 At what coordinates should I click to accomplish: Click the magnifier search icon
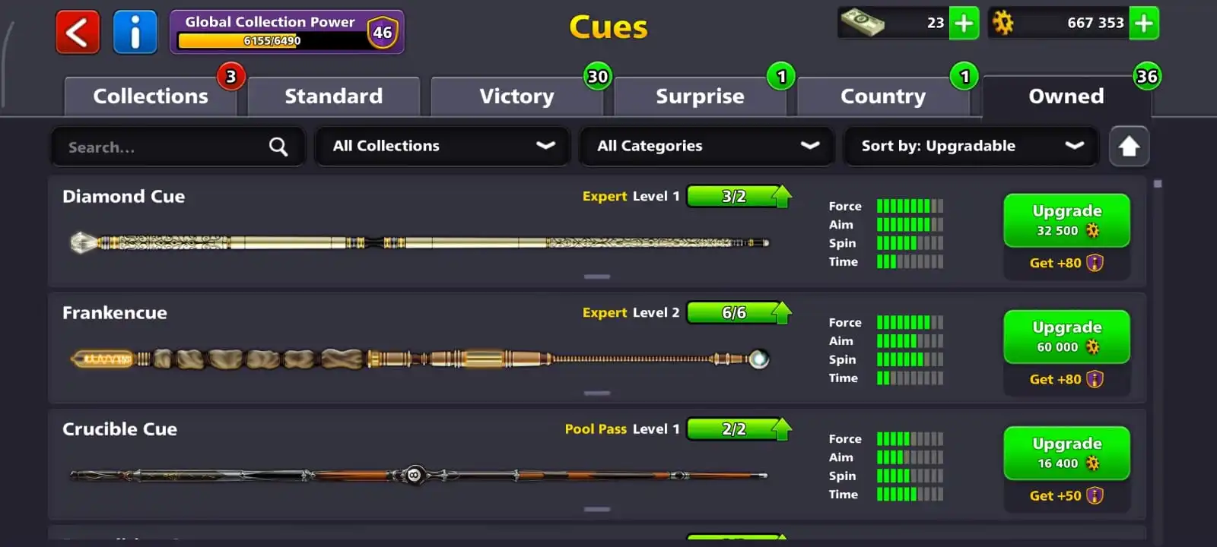tap(278, 147)
